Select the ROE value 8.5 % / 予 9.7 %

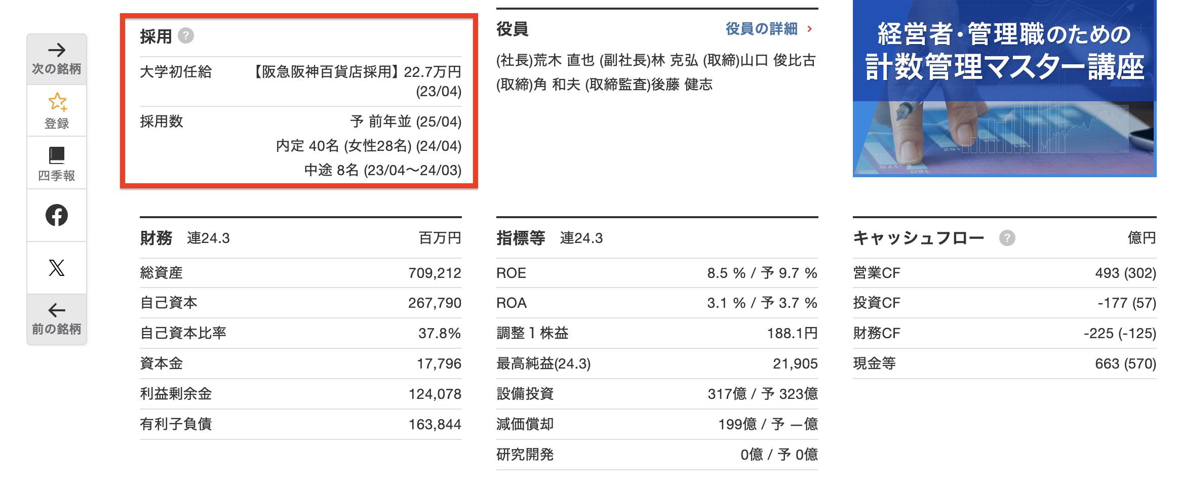pyautogui.click(x=762, y=273)
